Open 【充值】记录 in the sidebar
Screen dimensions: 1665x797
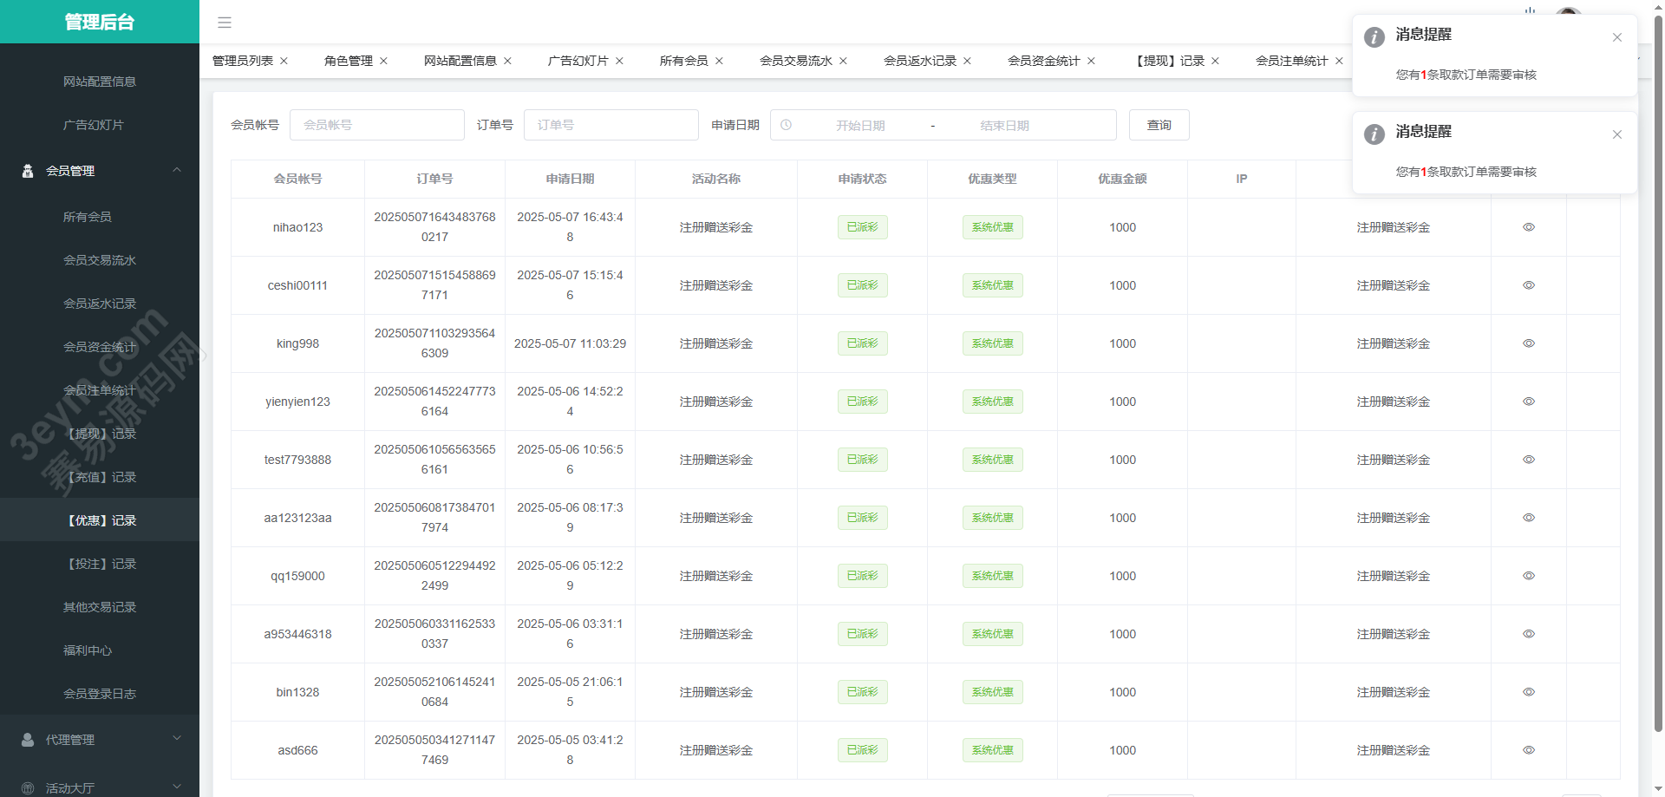coord(101,477)
